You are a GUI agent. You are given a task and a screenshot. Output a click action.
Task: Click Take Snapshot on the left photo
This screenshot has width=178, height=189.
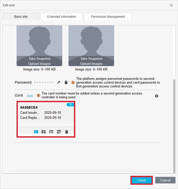pyautogui.click(x=39, y=59)
